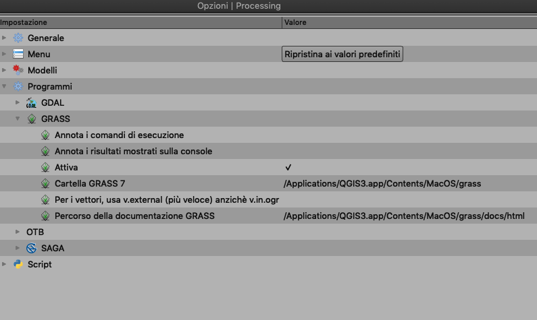Click the GDAL provider icon
This screenshot has height=320, width=537.
pos(32,102)
